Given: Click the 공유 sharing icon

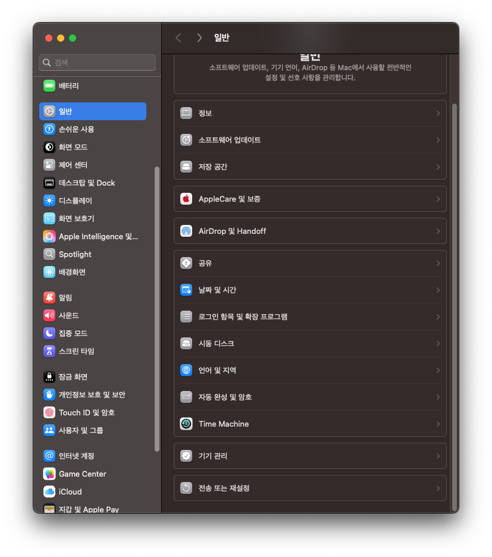Looking at the screenshot, I should (x=186, y=263).
